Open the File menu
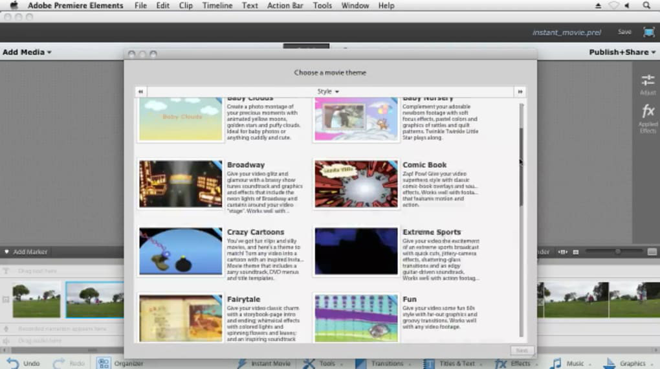Viewport: 660px width, 369px height. pyautogui.click(x=140, y=5)
